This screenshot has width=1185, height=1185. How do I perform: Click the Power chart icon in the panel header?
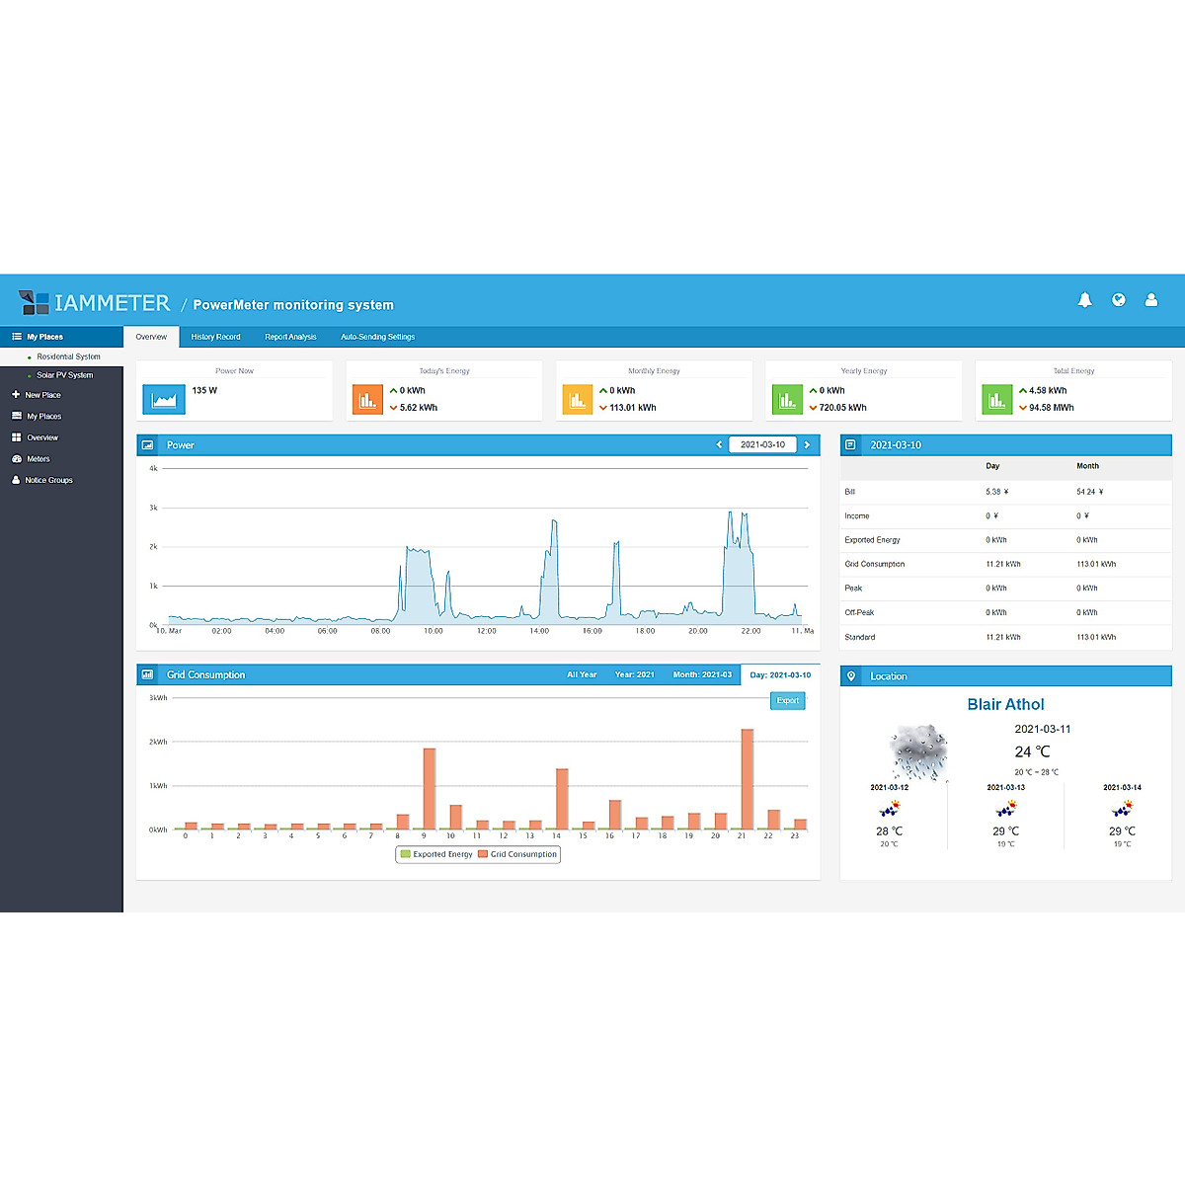pyautogui.click(x=149, y=444)
